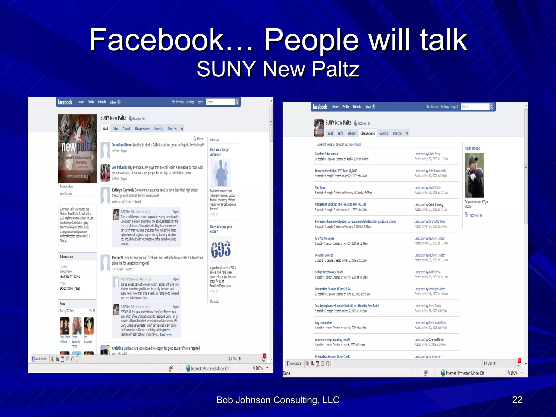Open notifications icon with red 10 badge, left window
The height and width of the screenshot is (417, 556).
264,358
